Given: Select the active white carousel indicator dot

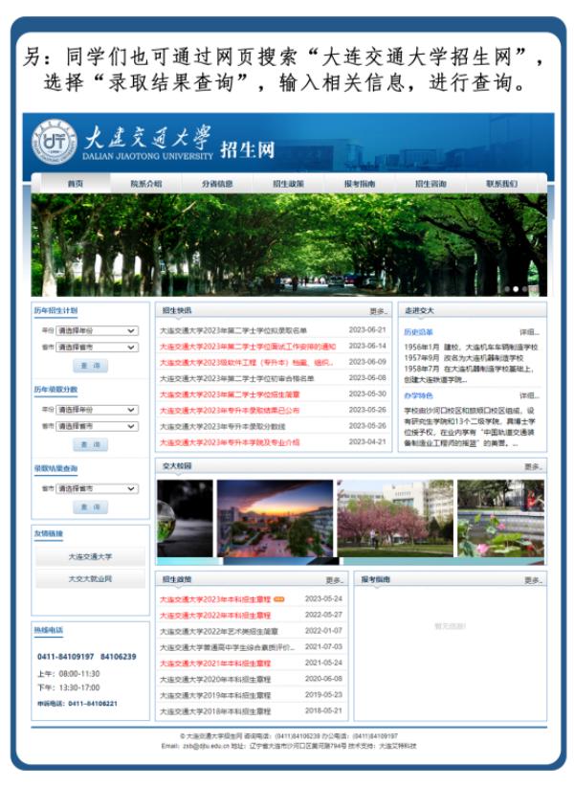Looking at the screenshot, I should [x=516, y=289].
